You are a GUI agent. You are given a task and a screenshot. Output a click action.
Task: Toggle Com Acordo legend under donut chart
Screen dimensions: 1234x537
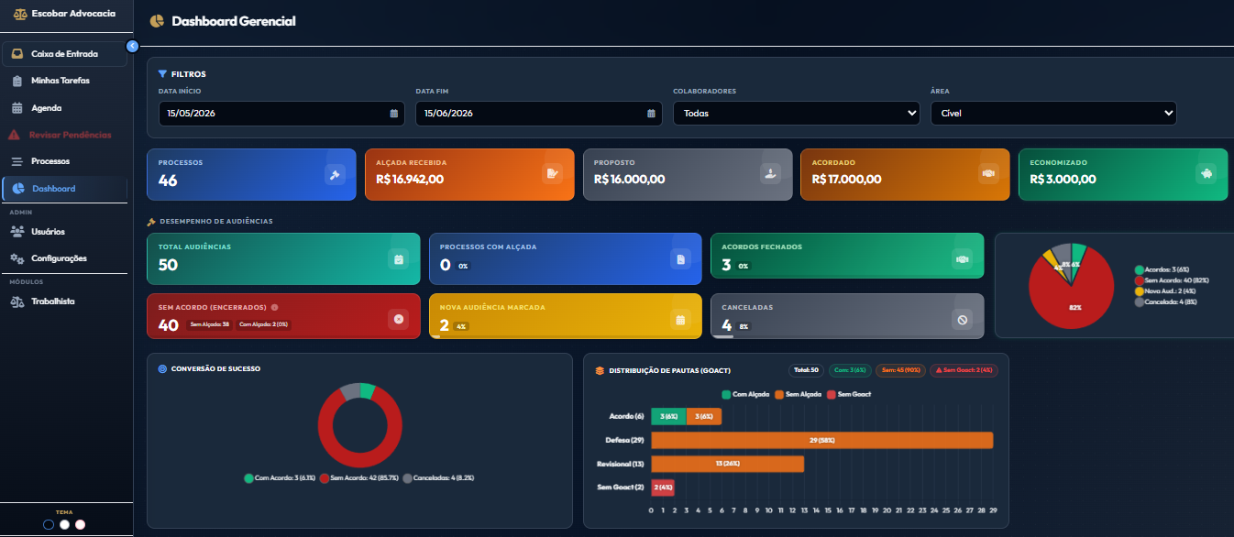tap(280, 478)
